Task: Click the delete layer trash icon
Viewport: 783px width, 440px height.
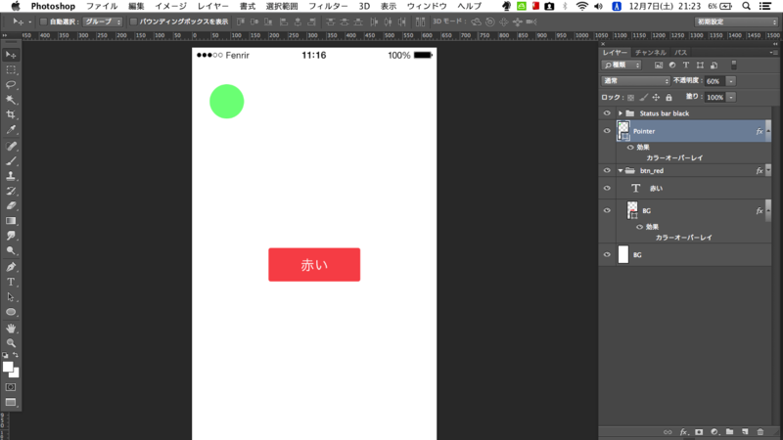Action: click(760, 432)
